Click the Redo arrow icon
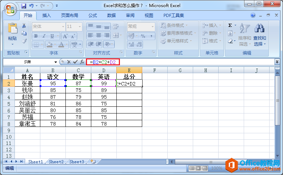Screen dimensions: 283x175 [42, 6]
